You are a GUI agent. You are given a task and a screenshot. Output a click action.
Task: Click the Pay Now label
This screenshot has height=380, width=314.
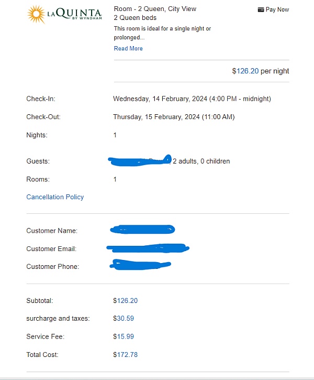click(x=277, y=9)
